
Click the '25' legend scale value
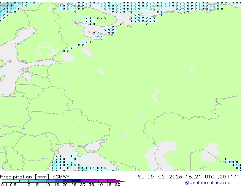[x=74, y=184]
